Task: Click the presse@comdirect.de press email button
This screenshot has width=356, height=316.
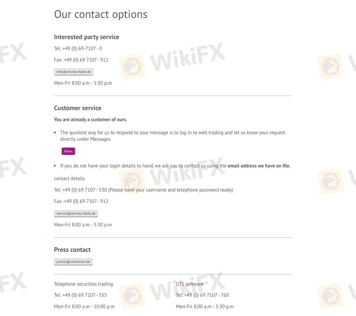Action: pos(73,262)
